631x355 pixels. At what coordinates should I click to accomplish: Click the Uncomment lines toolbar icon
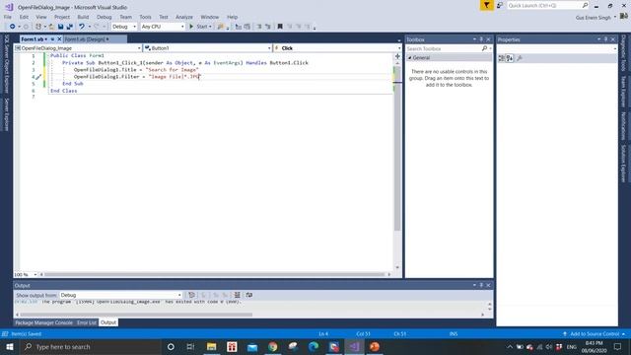coord(267,27)
